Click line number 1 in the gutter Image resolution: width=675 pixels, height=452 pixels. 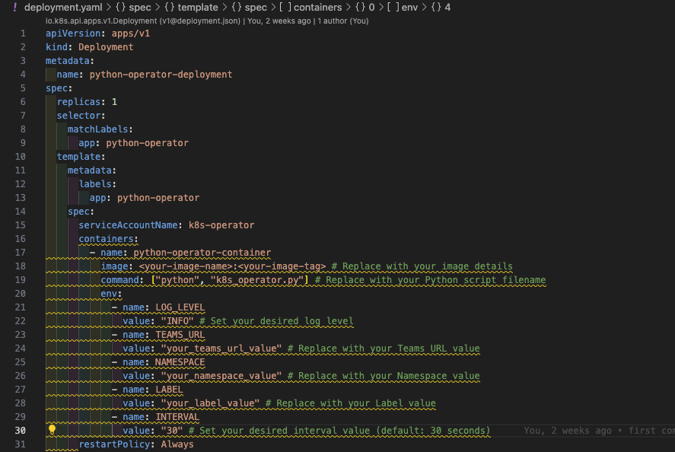click(x=23, y=33)
